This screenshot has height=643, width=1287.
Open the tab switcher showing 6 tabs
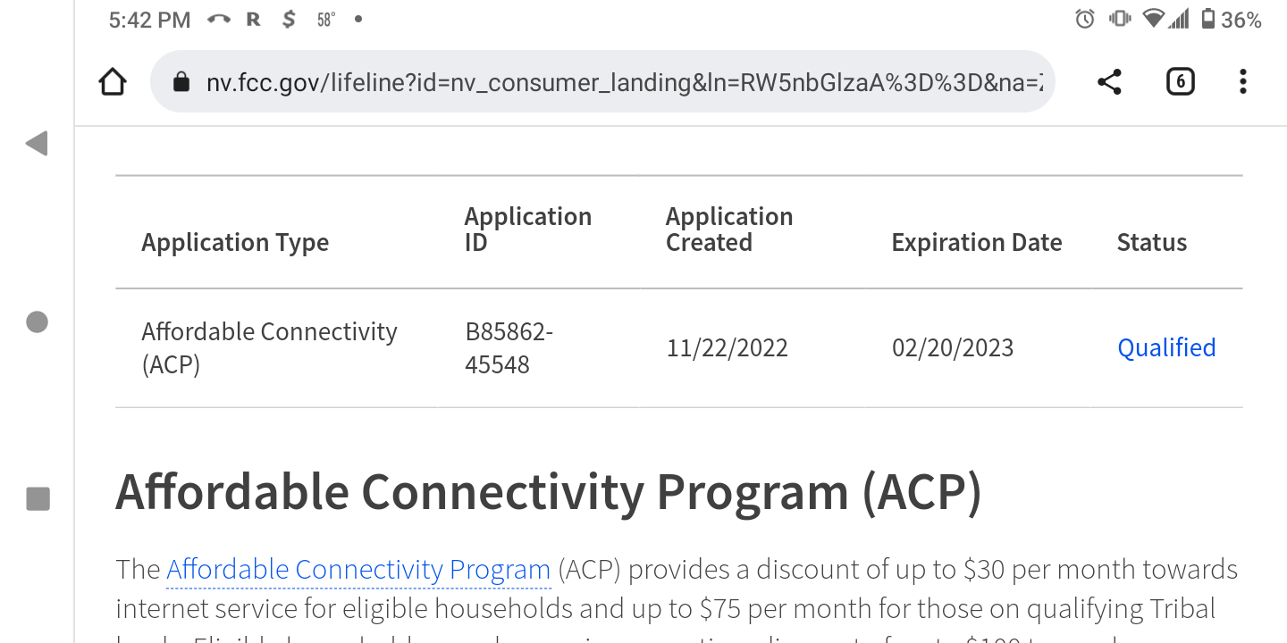tap(1180, 82)
